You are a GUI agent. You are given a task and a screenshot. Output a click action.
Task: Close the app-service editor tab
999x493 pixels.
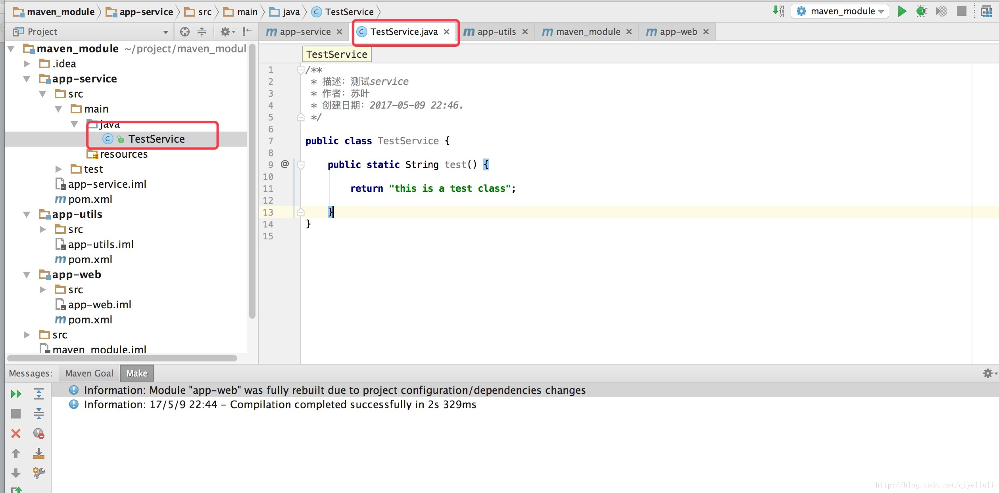pyautogui.click(x=340, y=32)
